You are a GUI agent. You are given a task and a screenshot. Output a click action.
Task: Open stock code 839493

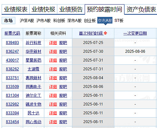pyautogui.click(x=12, y=43)
